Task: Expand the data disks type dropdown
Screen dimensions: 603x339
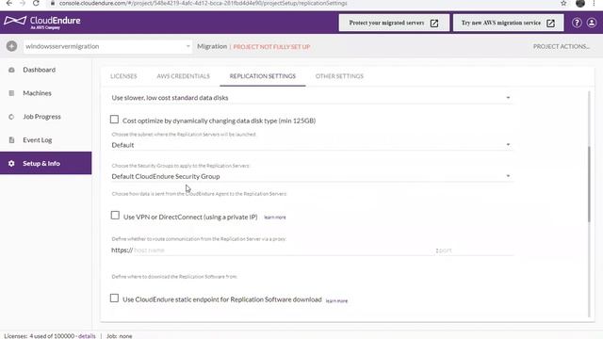Action: 312,98
